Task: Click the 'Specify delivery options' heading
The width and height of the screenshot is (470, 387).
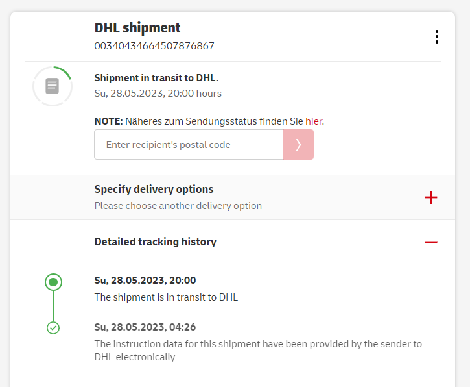Action: 154,190
